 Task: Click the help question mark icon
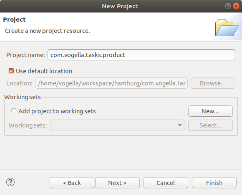pyautogui.click(x=10, y=182)
